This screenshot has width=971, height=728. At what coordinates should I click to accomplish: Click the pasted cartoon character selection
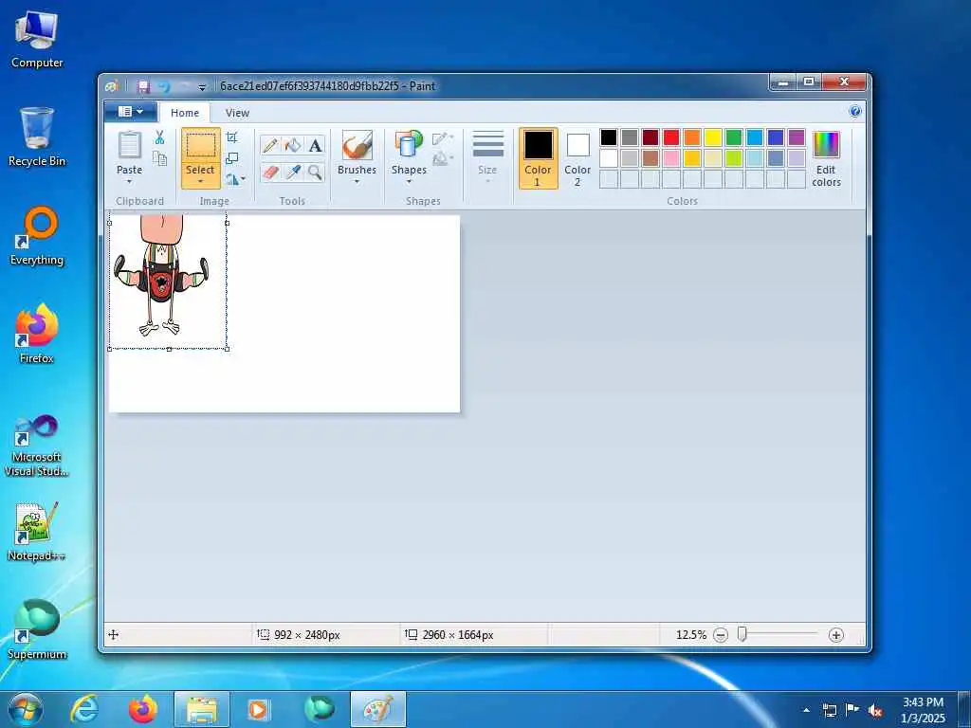[x=168, y=282]
